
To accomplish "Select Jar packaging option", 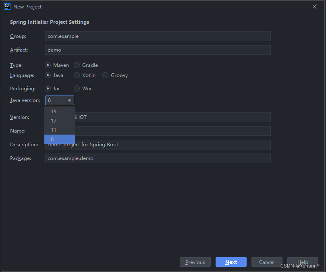I will click(52, 89).
